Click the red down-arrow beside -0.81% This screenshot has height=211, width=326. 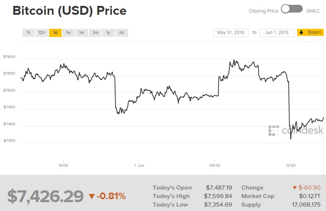point(92,196)
